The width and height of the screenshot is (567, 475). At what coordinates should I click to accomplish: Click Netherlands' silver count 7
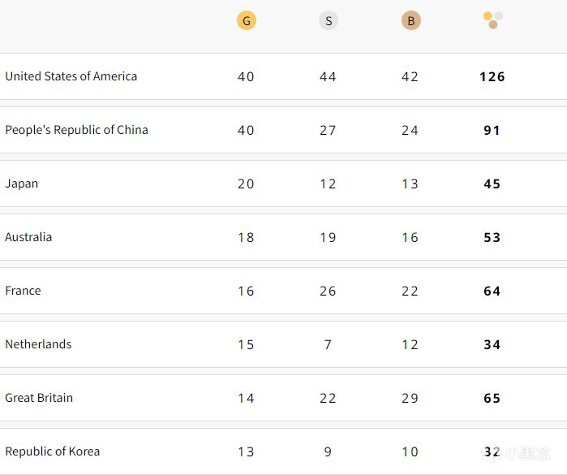pyautogui.click(x=328, y=345)
